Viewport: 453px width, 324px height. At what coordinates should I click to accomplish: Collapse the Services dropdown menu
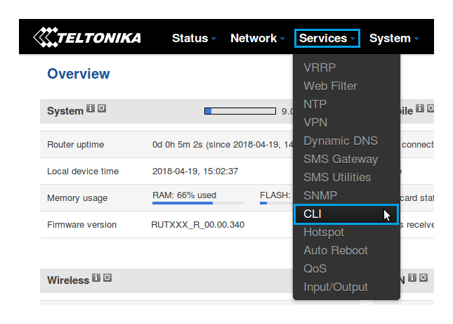327,38
